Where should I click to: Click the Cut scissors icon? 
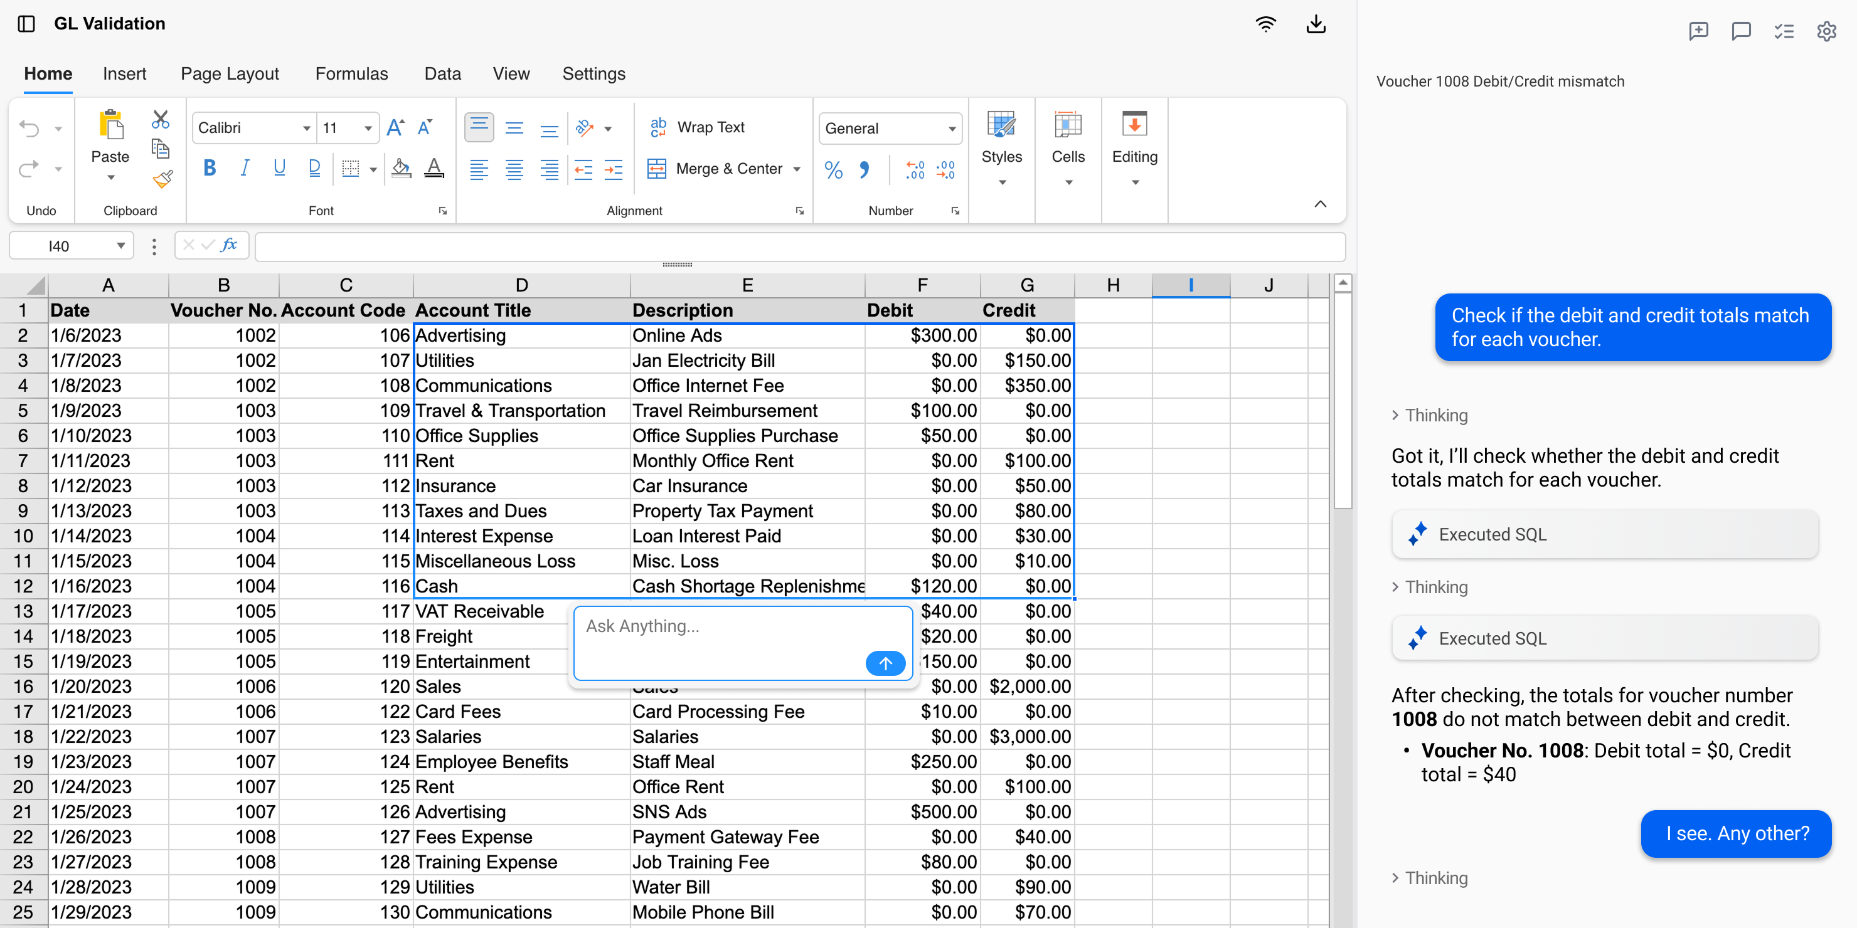click(x=160, y=119)
